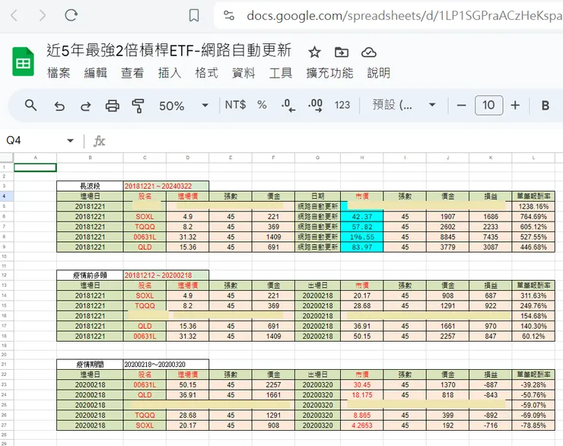Viewport: 563px width, 446px height.
Task: Redo the last action
Action: coord(86,106)
